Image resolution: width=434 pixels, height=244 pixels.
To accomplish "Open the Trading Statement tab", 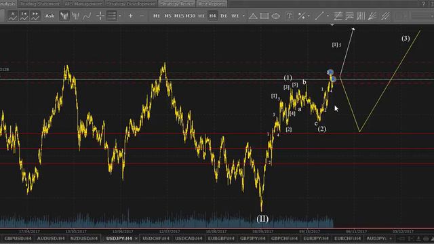I will pos(40,4).
